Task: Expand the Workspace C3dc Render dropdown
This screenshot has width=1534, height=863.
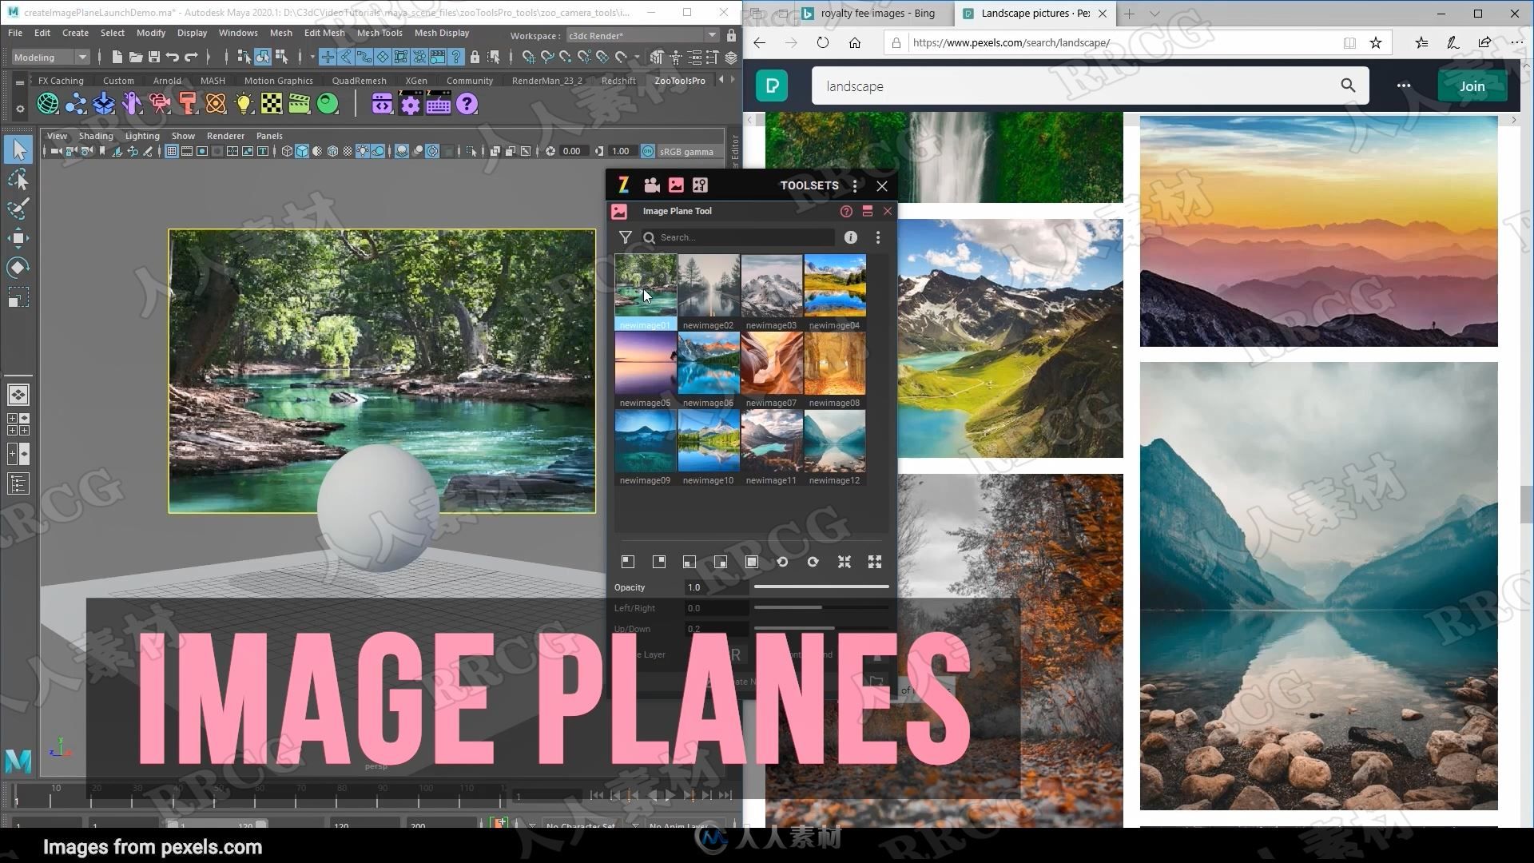Action: point(707,36)
